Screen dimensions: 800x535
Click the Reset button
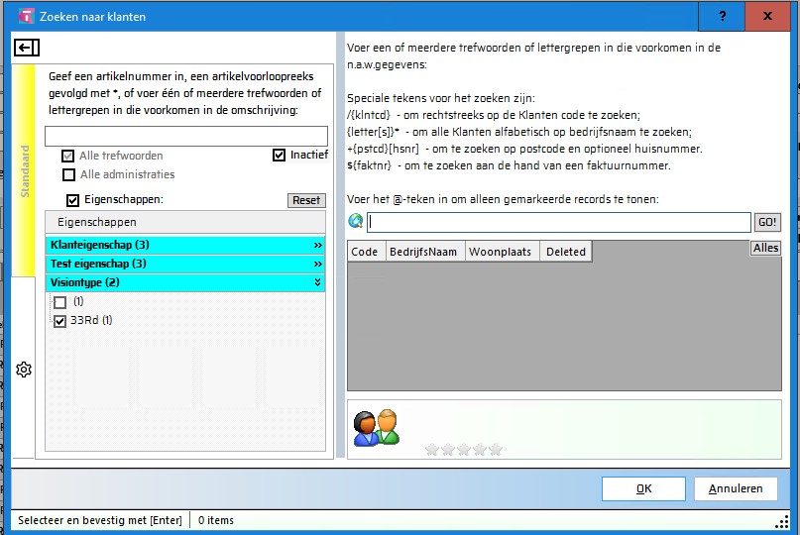coord(306,200)
